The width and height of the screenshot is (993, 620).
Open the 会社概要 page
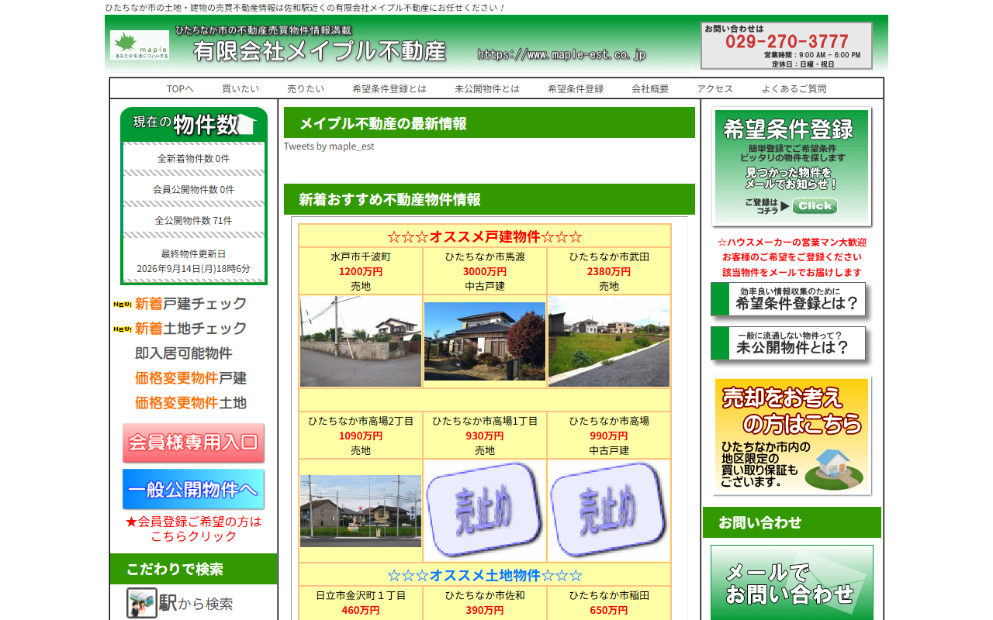650,89
